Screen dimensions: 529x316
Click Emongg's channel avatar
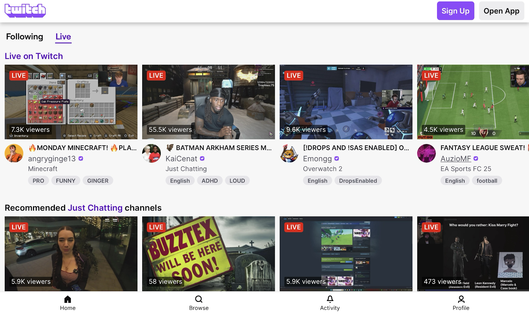pyautogui.click(x=289, y=153)
